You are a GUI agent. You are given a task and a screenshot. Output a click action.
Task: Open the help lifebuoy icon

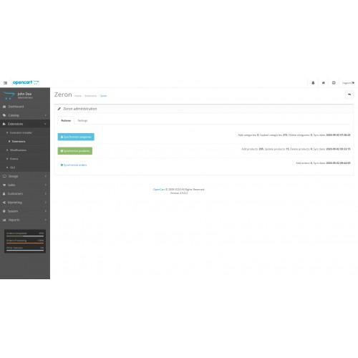point(334,83)
